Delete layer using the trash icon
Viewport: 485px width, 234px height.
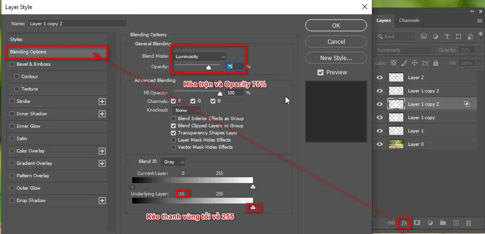468,223
